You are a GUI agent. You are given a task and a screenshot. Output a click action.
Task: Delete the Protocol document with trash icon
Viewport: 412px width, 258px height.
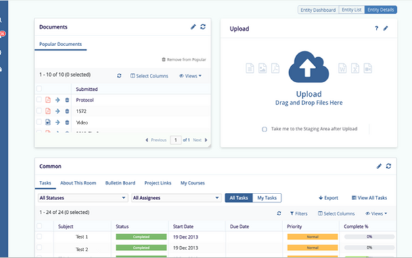tap(67, 100)
